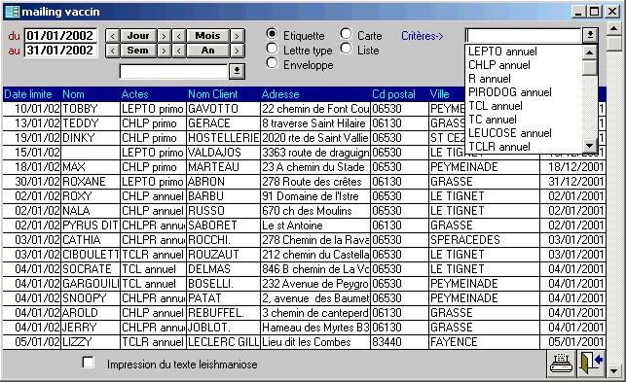Screen dimensions: 626x382
Task: Open the dropdown arrow below the Sem button
Action: click(x=237, y=71)
